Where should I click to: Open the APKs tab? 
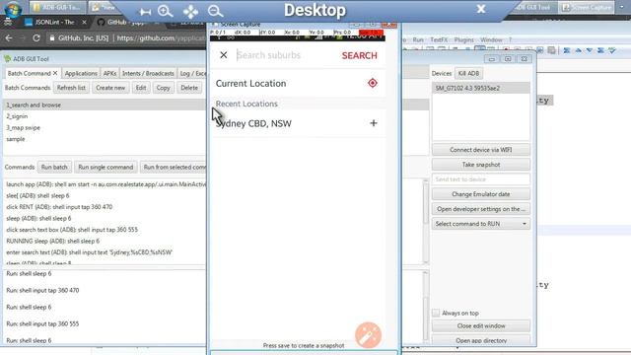click(109, 73)
